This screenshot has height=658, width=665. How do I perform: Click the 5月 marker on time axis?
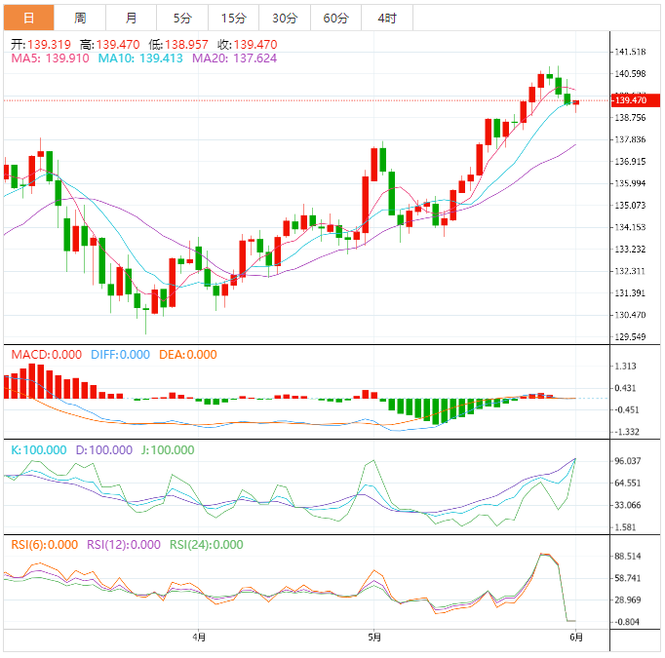tap(372, 638)
